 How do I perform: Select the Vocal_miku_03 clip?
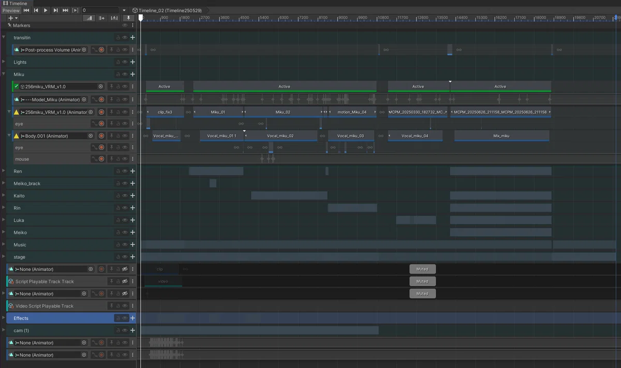[x=350, y=136]
